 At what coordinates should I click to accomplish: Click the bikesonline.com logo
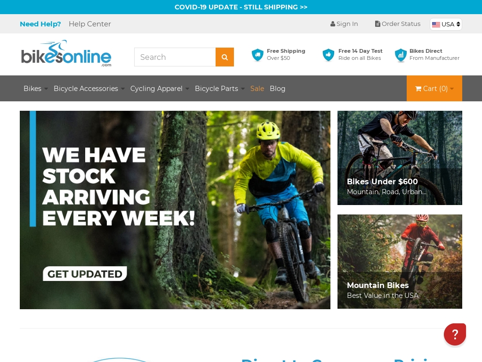tap(66, 54)
